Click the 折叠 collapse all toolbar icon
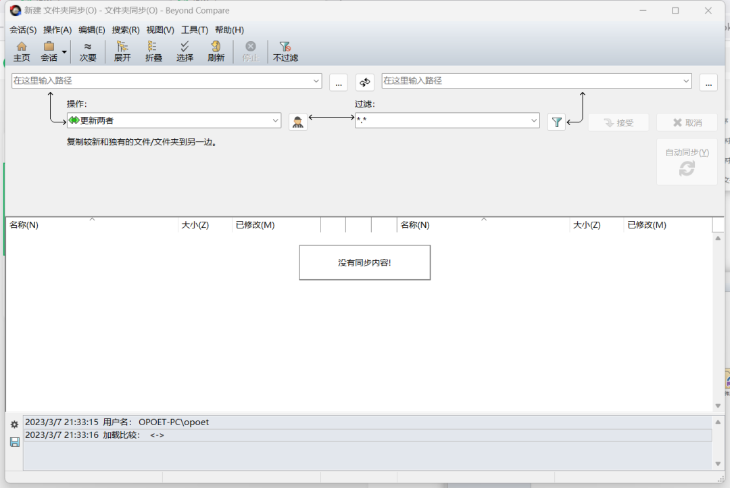Image resolution: width=730 pixels, height=488 pixels. (153, 51)
